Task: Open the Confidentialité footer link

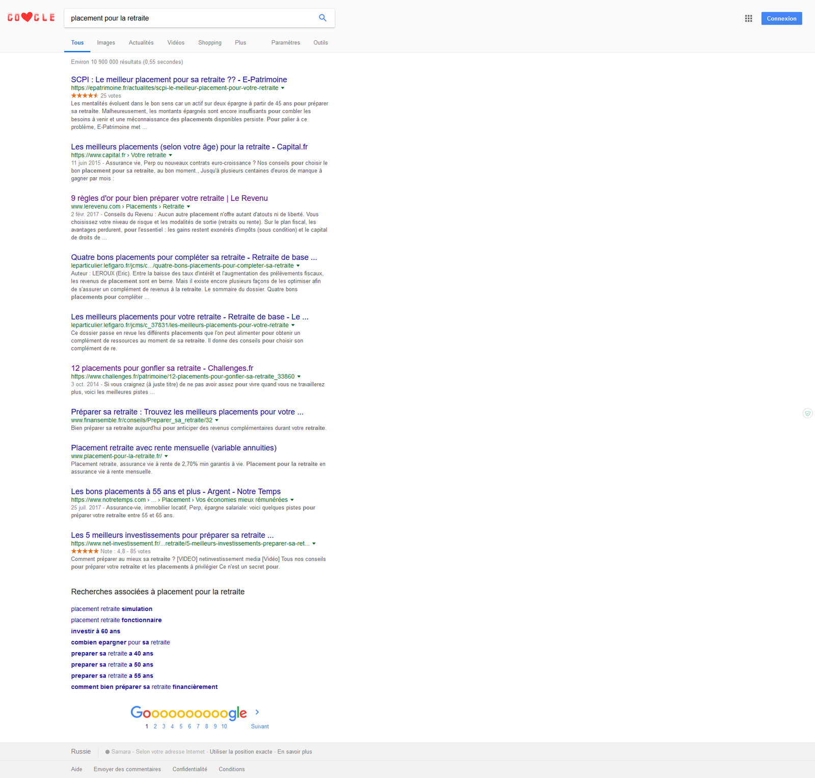Action: 189,769
